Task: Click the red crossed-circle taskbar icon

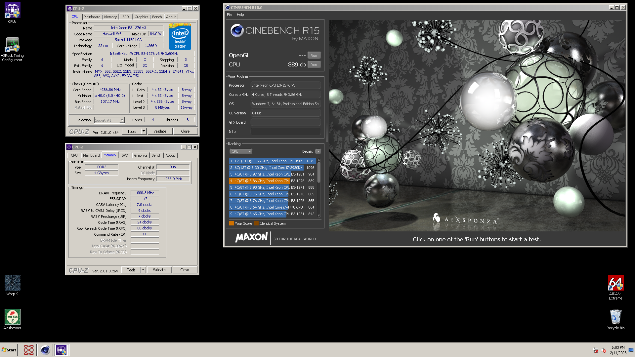Action: point(29,350)
